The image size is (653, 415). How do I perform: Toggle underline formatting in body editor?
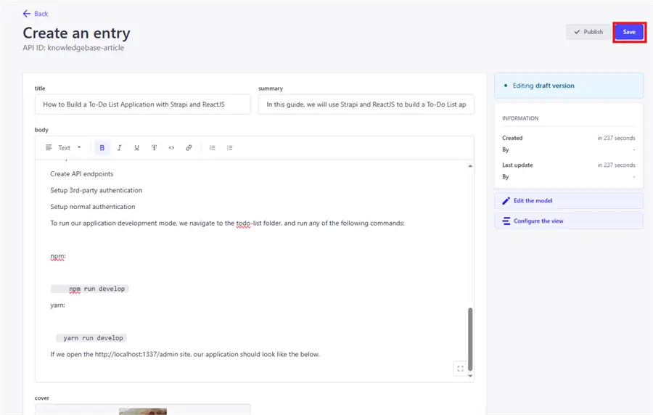tap(136, 148)
